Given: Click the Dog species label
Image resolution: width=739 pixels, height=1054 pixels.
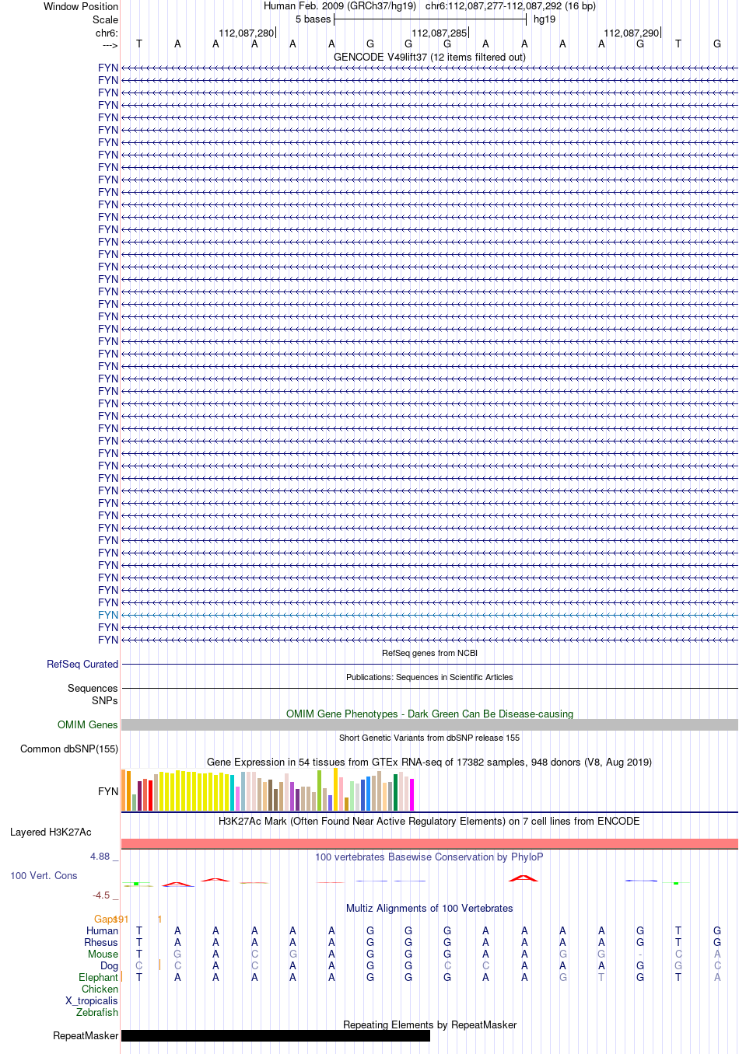Looking at the screenshot, I should click(110, 965).
